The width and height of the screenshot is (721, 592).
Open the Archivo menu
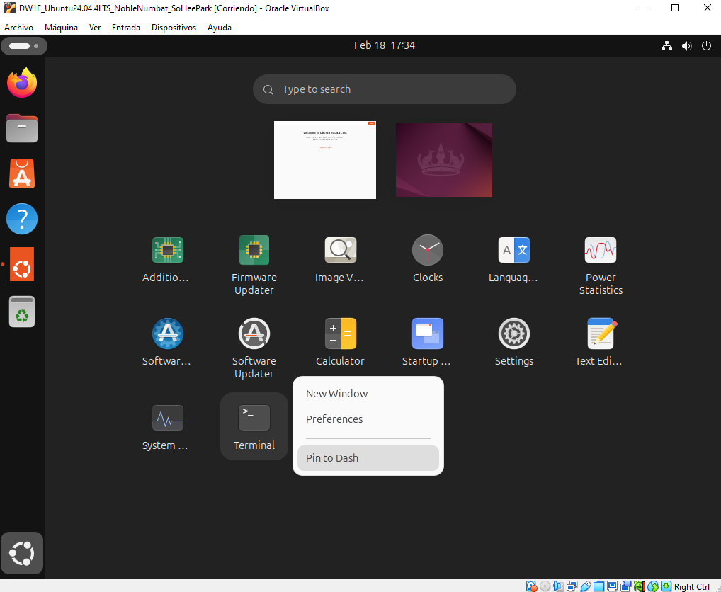(19, 28)
